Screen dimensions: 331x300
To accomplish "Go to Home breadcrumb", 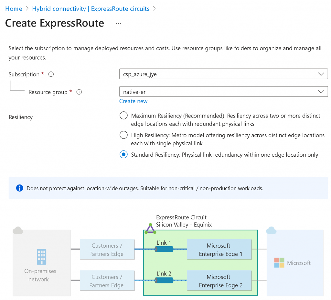I will point(14,9).
